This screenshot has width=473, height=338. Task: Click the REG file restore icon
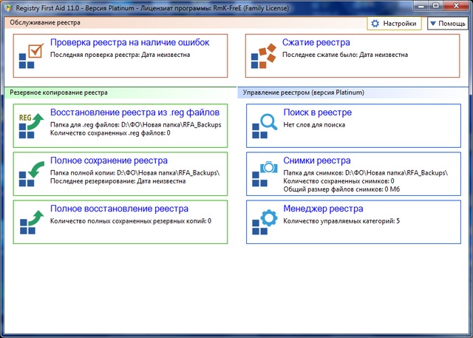32,126
